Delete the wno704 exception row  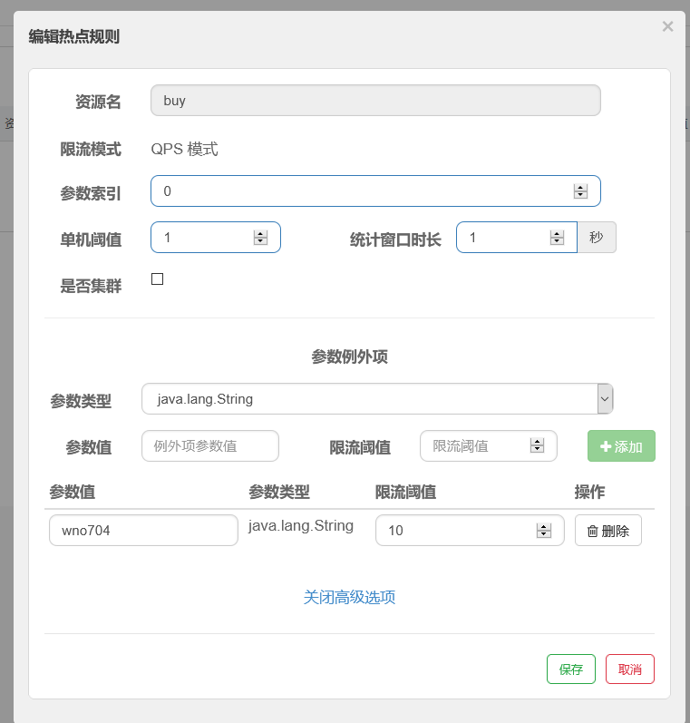[x=607, y=531]
